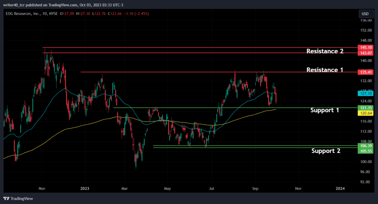Click the Resistance 2 annotation text
Screen dimensions: 378x204
(x=325, y=51)
